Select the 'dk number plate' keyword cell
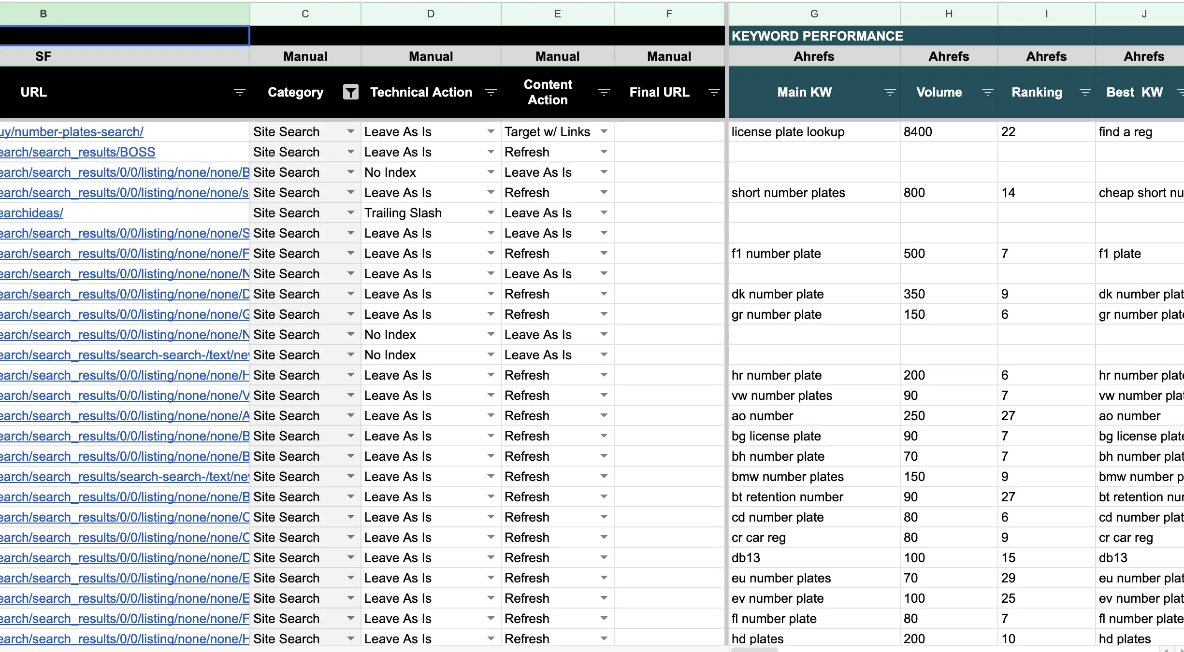The height and width of the screenshot is (652, 1184). tap(814, 294)
